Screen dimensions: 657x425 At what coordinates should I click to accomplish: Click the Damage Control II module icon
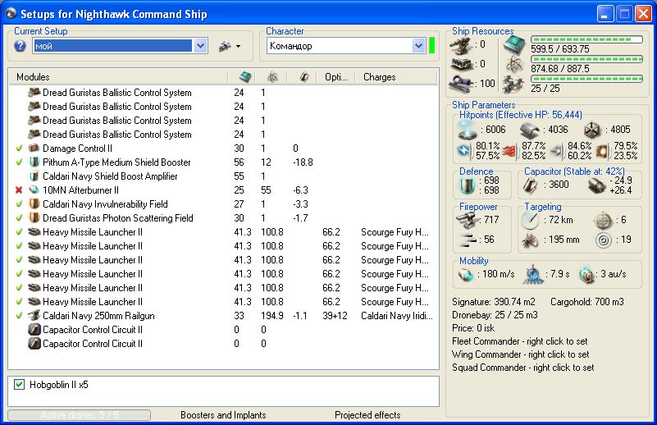(x=34, y=149)
